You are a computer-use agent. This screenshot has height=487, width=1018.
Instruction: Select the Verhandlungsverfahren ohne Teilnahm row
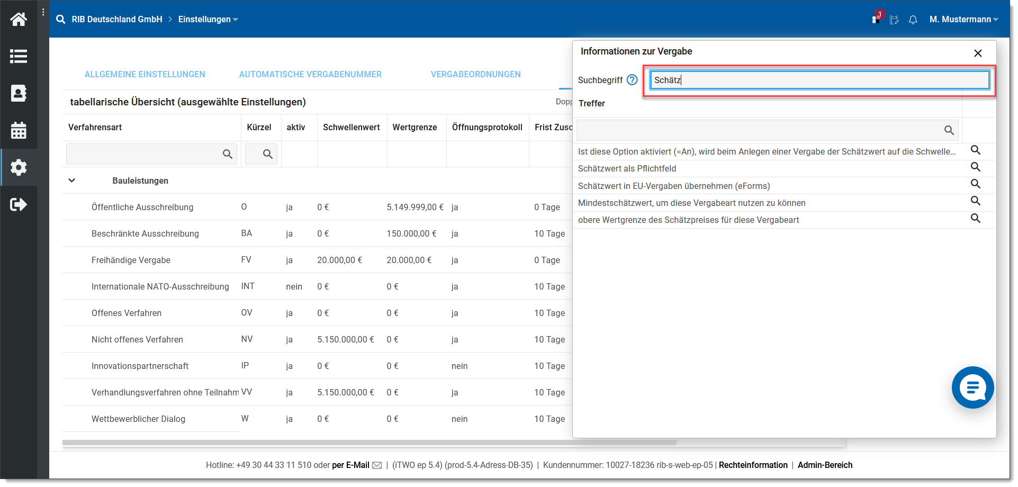[x=318, y=392]
